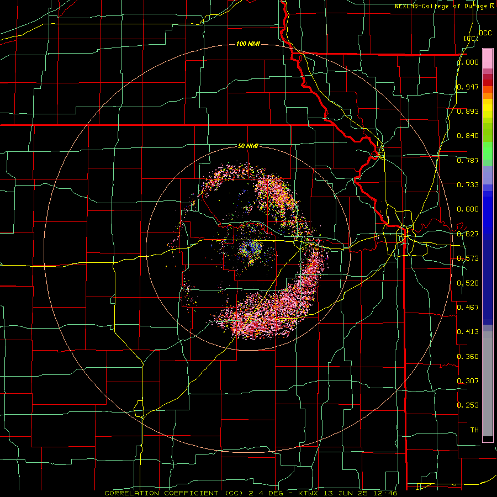Select the 0.947 scale value label
The image size is (497, 497).
pyautogui.click(x=468, y=87)
